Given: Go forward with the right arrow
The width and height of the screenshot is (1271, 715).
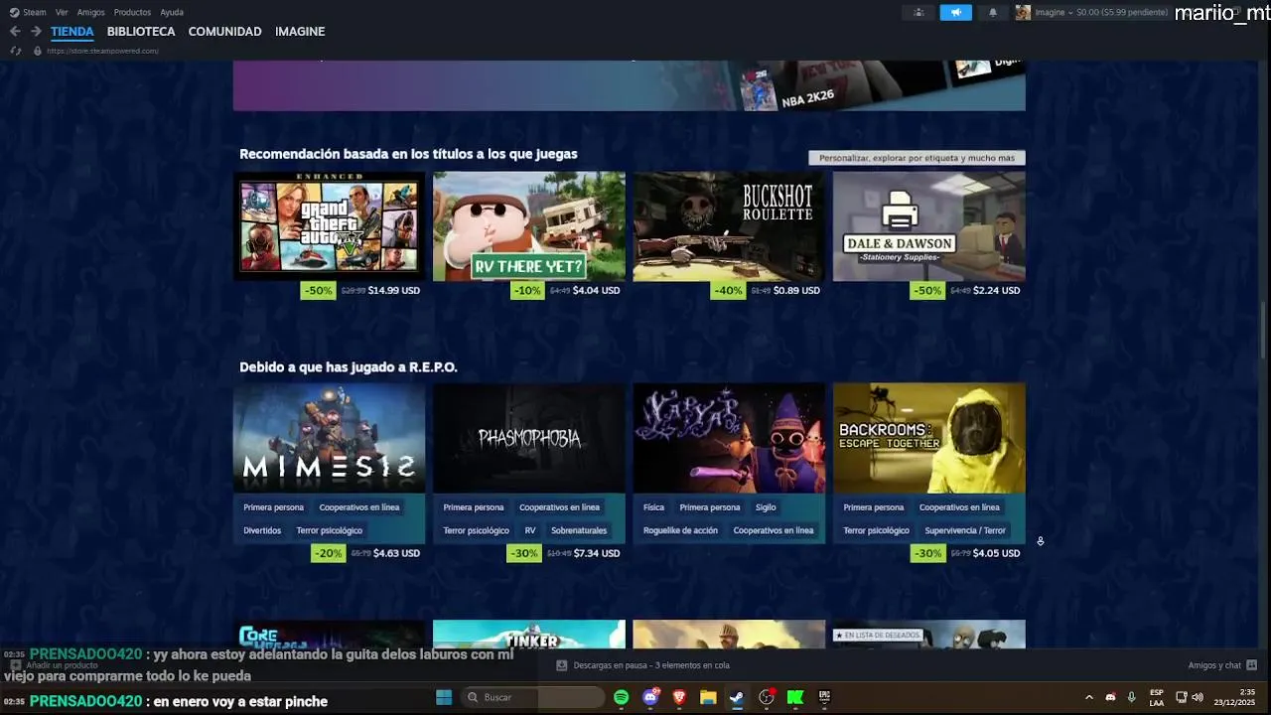Looking at the screenshot, I should pos(36,32).
